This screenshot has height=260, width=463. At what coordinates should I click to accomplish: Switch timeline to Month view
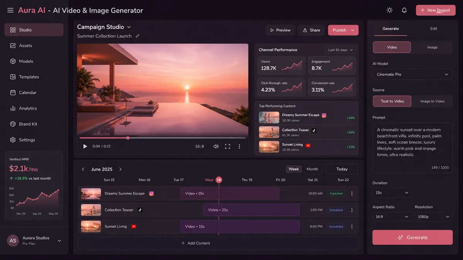point(312,169)
